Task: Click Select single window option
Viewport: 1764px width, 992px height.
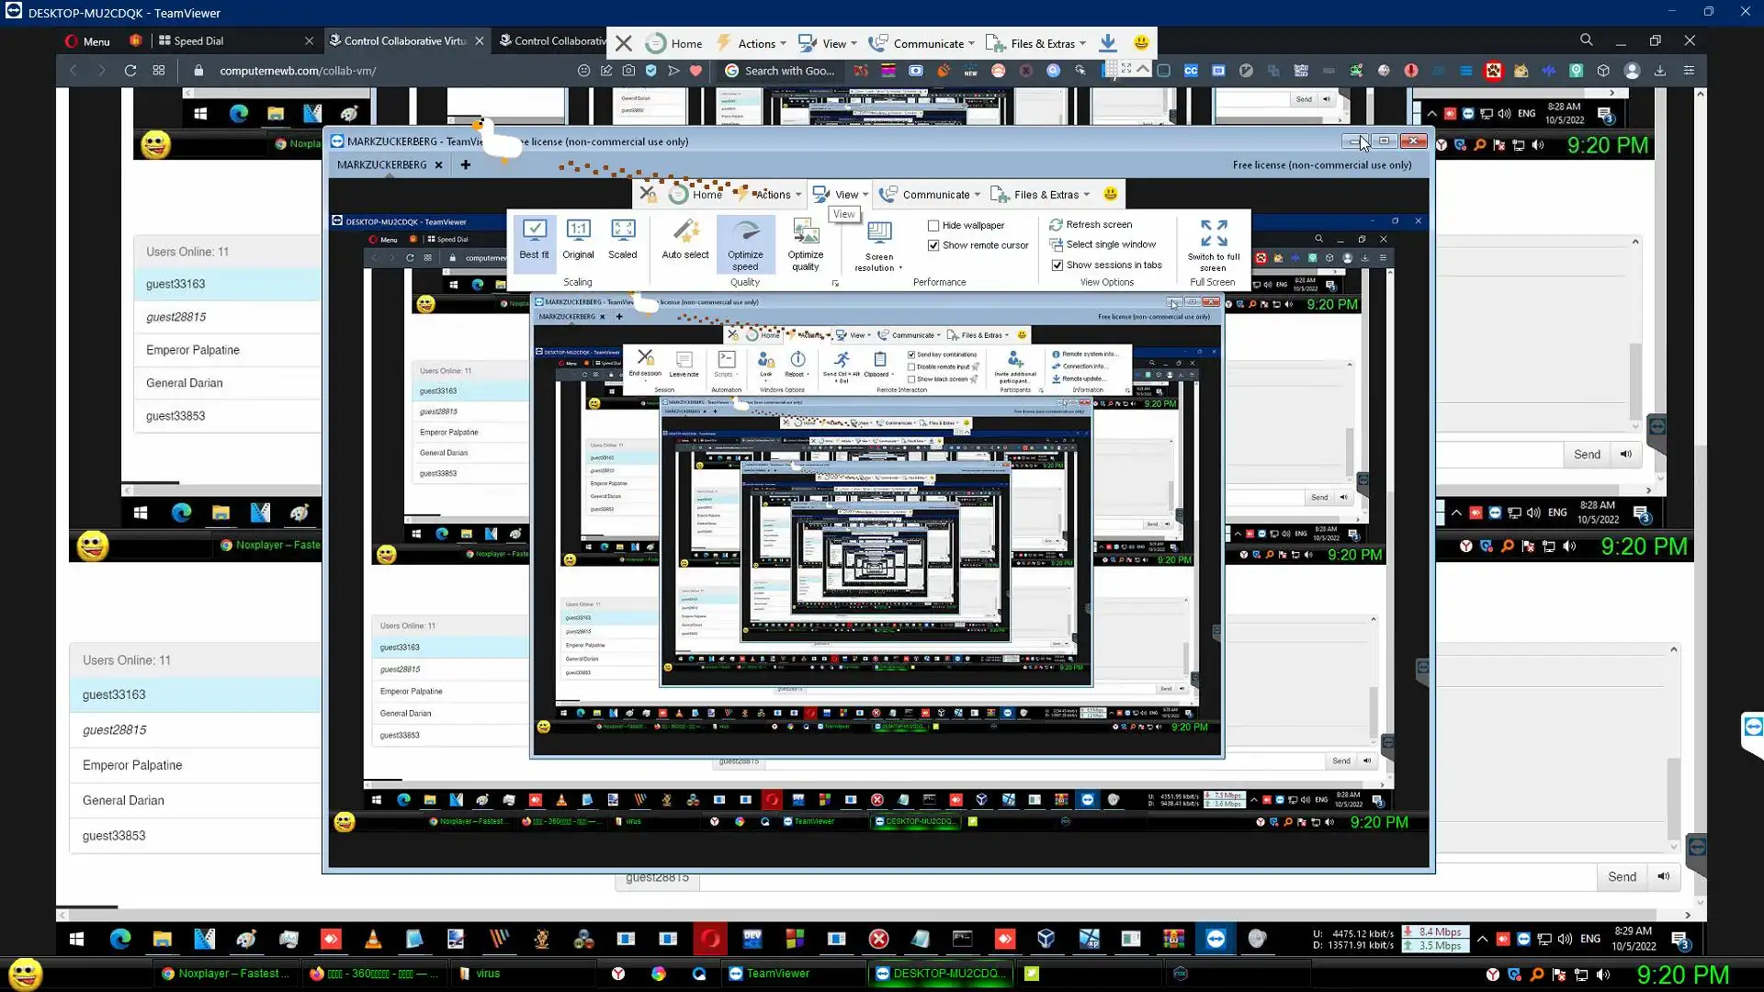Action: pos(1110,244)
